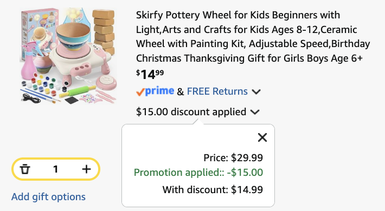Click the green Promotion applied line
Screen dimensions: 385x211
198,173
